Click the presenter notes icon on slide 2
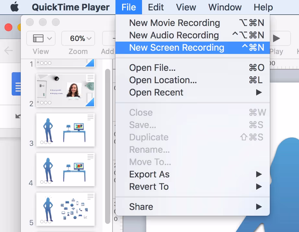 click(90, 78)
